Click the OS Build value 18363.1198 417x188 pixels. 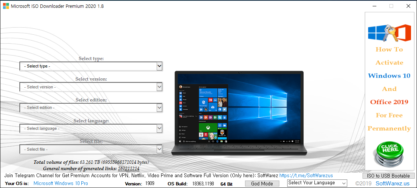203,184
